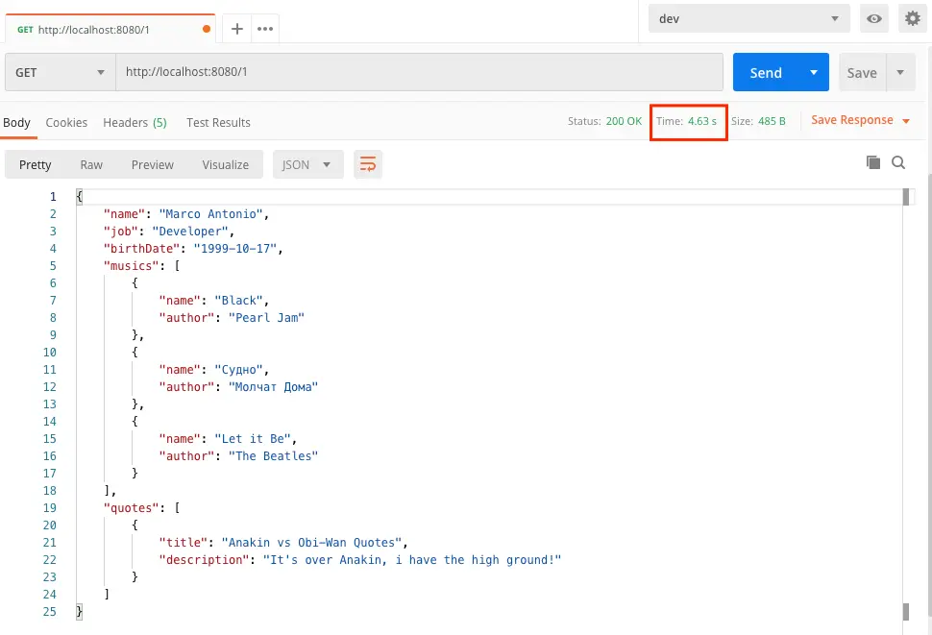Click the "Marco Antonio" name value
The image size is (932, 635).
click(x=211, y=214)
